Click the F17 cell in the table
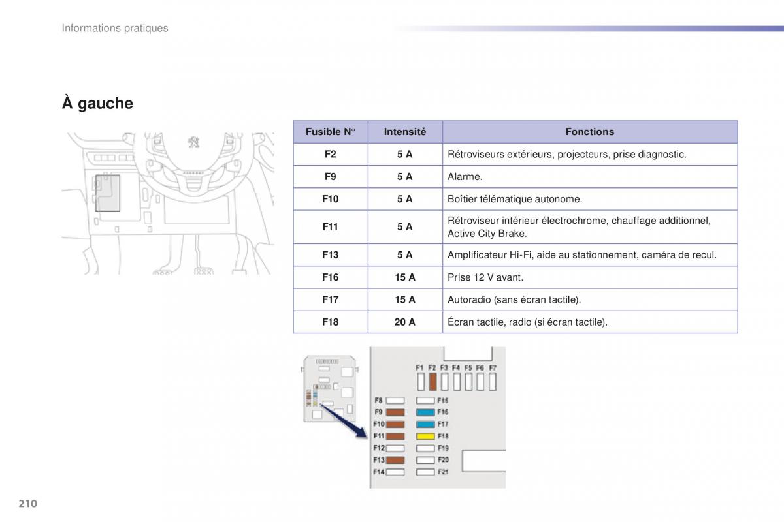The width and height of the screenshot is (784, 522). coord(331,299)
